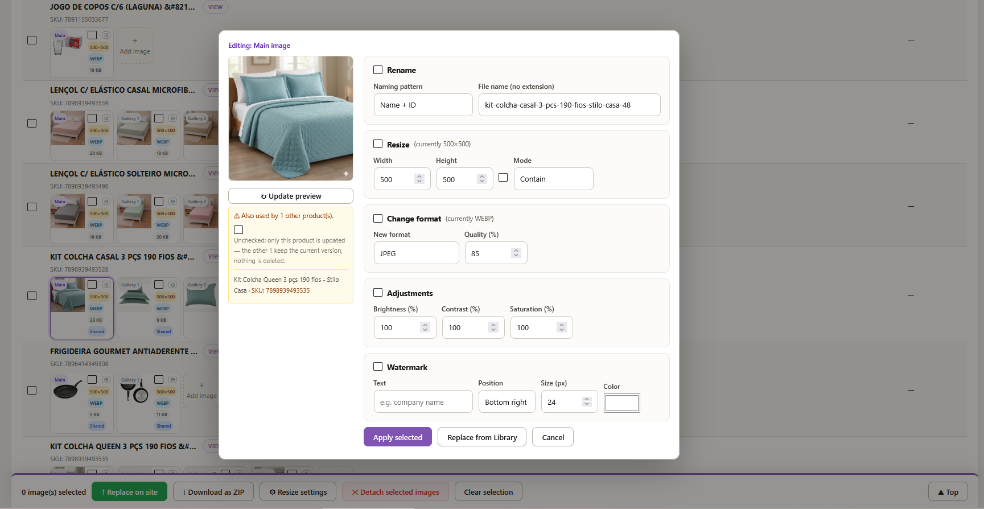The image size is (984, 509).
Task: Click Clear selection
Action: (x=488, y=492)
